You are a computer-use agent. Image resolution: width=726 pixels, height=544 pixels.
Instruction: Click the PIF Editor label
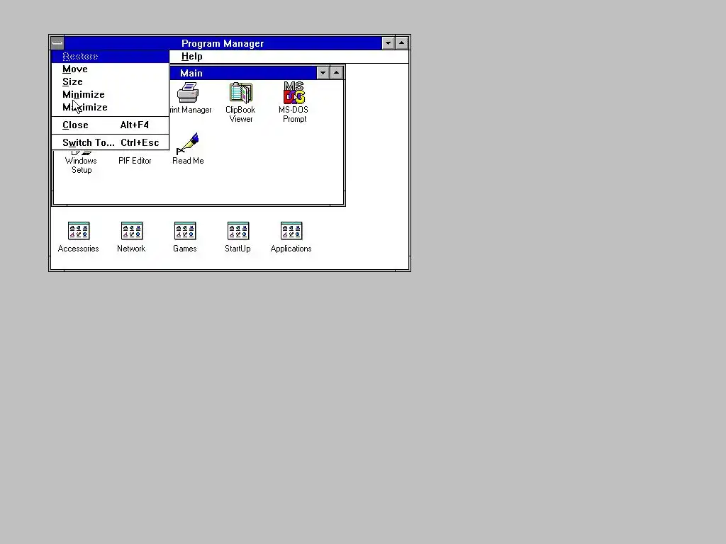click(x=135, y=161)
